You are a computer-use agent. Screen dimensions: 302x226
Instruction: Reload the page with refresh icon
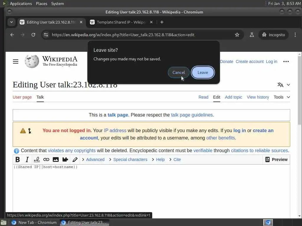tap(33, 35)
